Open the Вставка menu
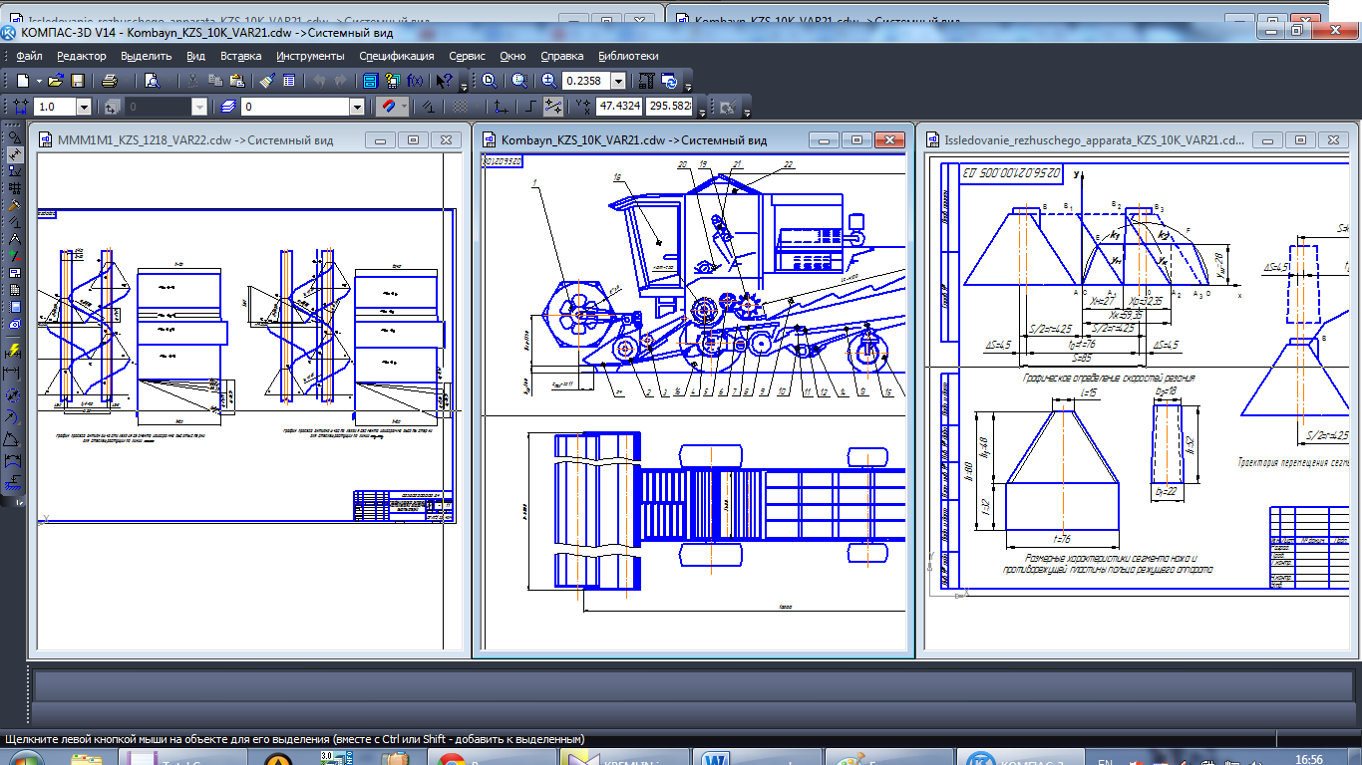1362x765 pixels. (240, 56)
